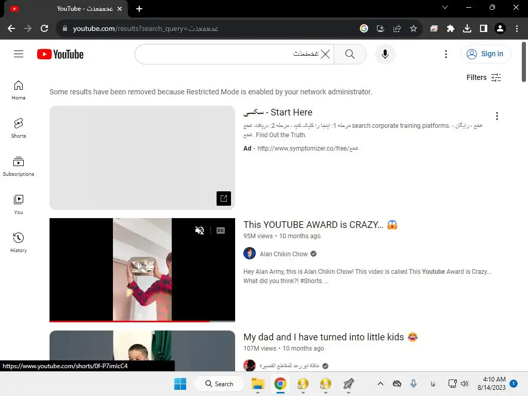Open the clock showing 4:10 AM
This screenshot has width=528, height=396.
click(x=491, y=384)
